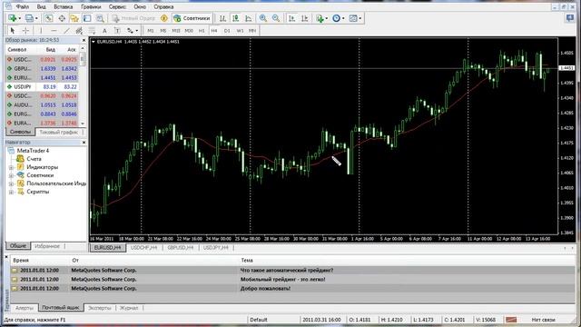Open the Вставка menu
The image size is (581, 327).
pos(63,6)
